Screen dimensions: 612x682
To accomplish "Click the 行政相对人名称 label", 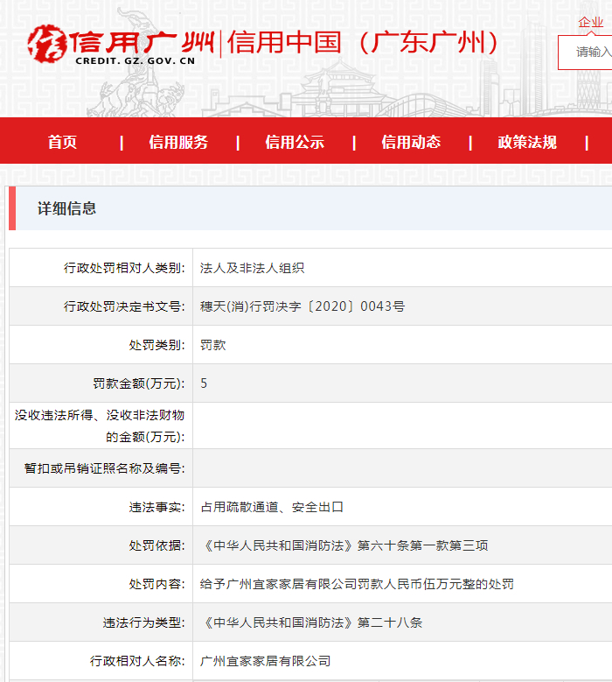I will 137,661.
